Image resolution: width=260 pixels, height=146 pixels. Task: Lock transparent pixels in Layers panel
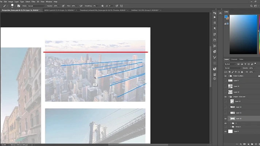(x=229, y=72)
